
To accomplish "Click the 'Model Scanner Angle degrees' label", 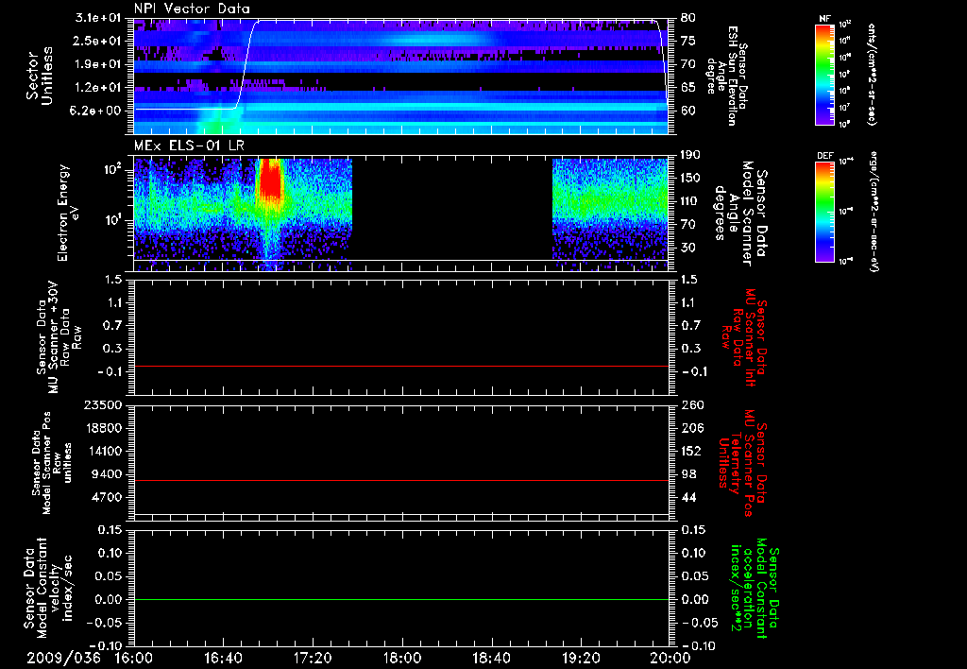I will pos(740,214).
